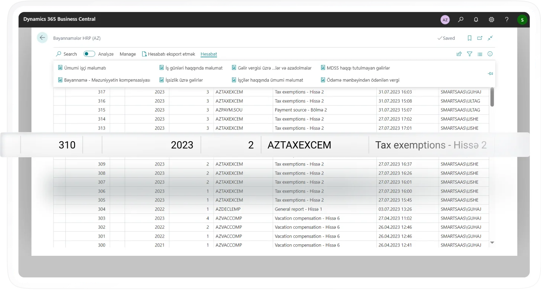Open settings gear icon
Image resolution: width=541 pixels, height=290 pixels.
click(x=491, y=20)
